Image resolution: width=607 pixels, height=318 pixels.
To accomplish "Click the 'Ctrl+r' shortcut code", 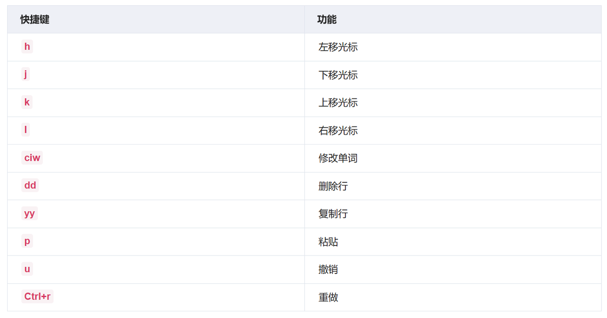I will tap(37, 297).
